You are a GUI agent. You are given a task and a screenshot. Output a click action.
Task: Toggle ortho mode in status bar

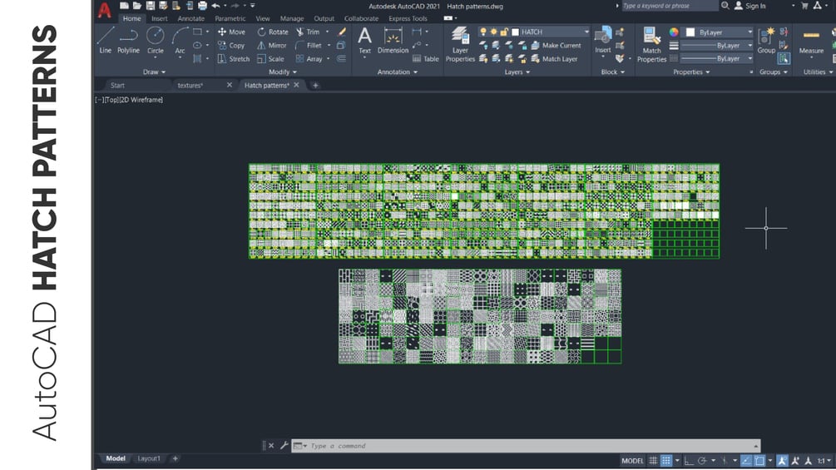click(689, 460)
